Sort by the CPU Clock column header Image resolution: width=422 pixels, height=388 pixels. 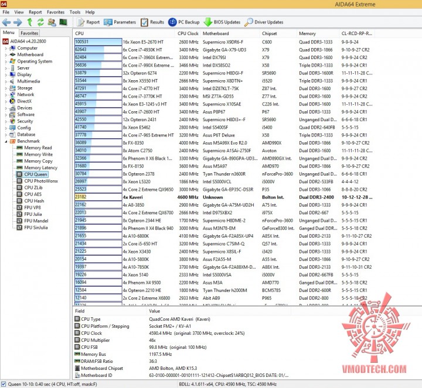[188, 33]
